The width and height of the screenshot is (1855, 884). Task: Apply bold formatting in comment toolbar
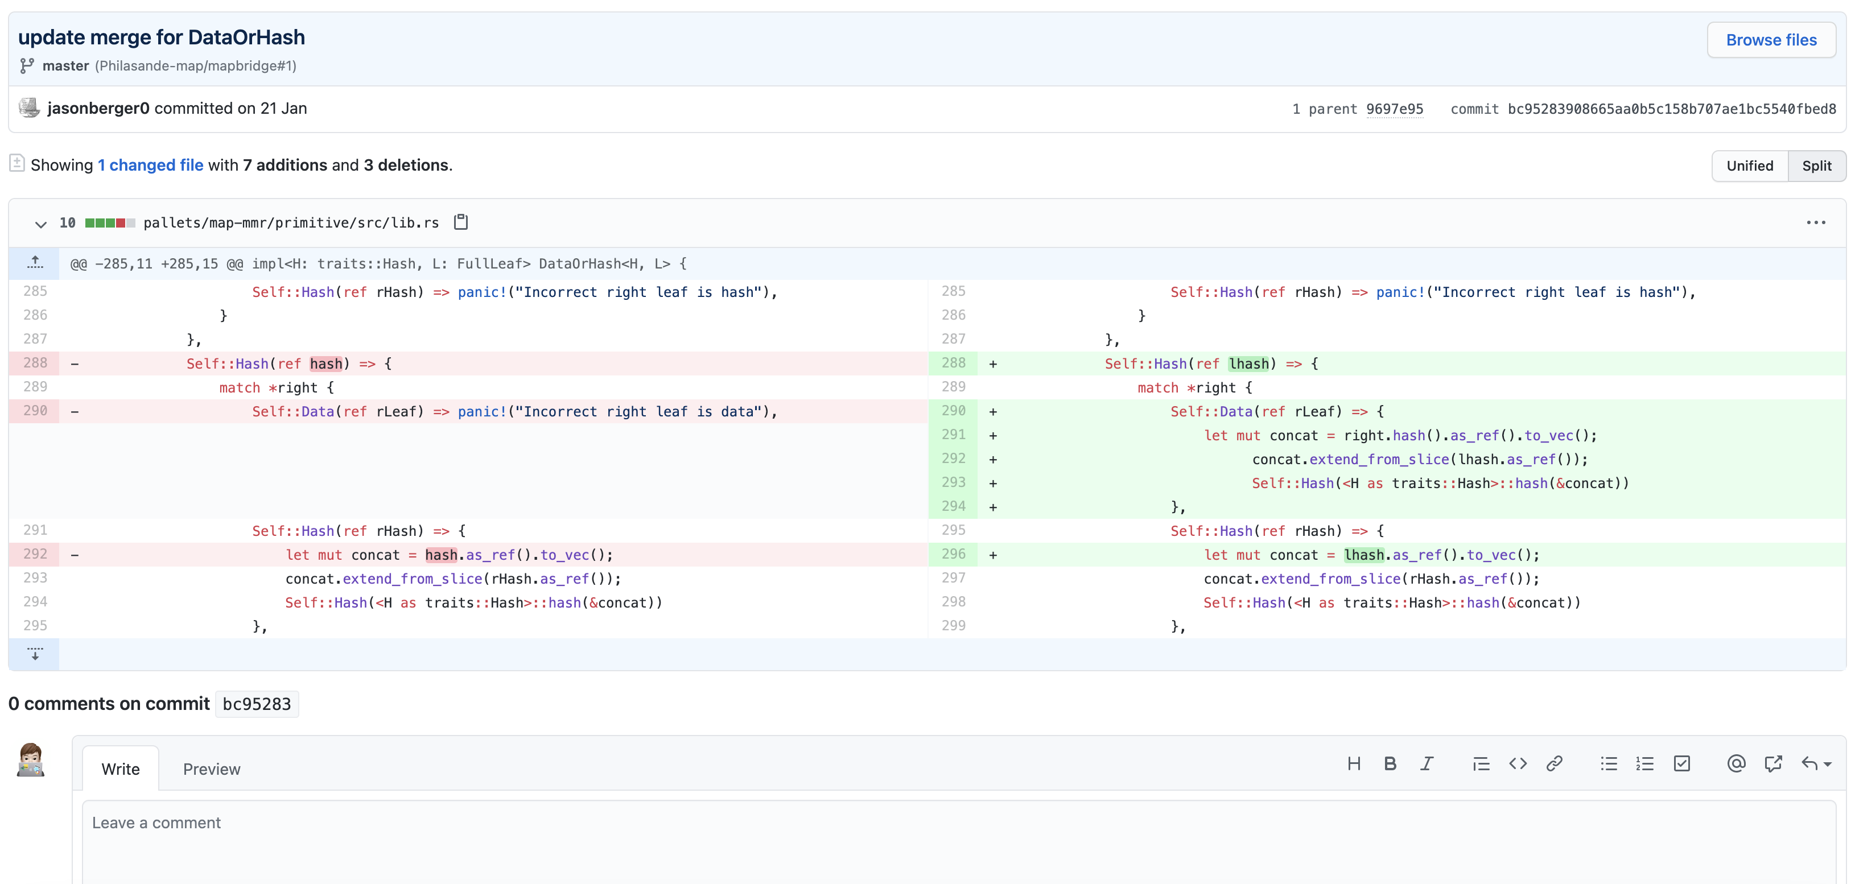coord(1390,764)
